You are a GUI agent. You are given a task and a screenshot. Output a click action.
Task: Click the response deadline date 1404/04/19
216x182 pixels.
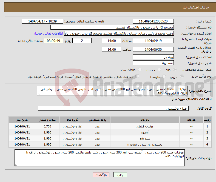click(x=153, y=41)
